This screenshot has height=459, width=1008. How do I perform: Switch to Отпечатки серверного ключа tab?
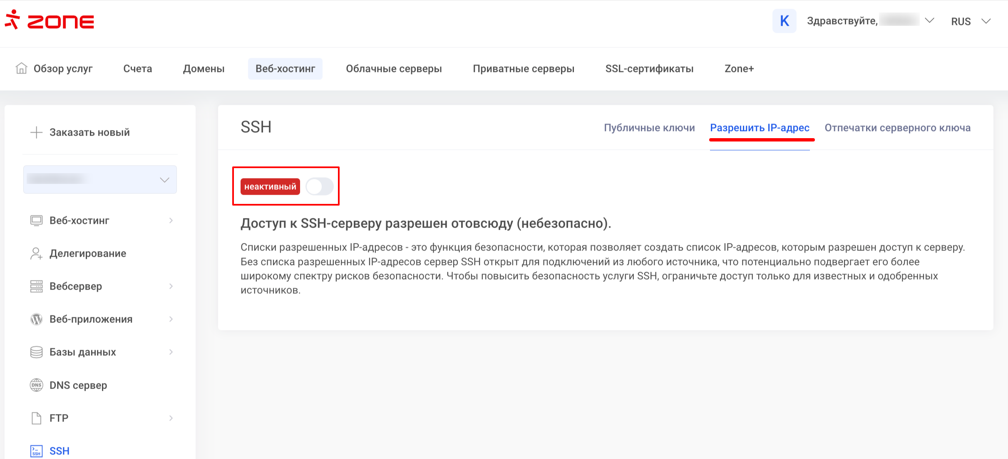[x=897, y=128]
